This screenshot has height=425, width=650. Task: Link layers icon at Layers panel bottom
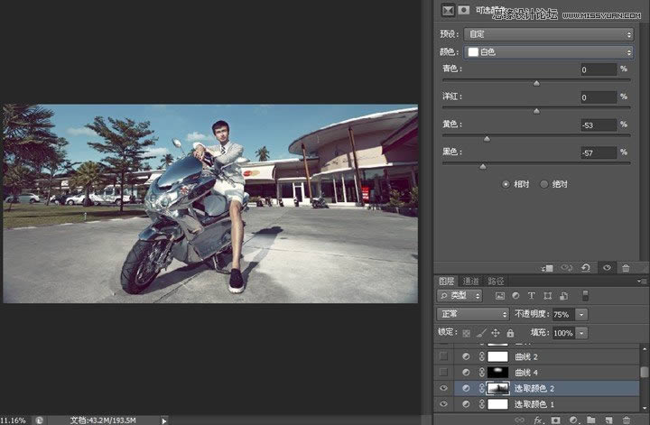click(519, 420)
